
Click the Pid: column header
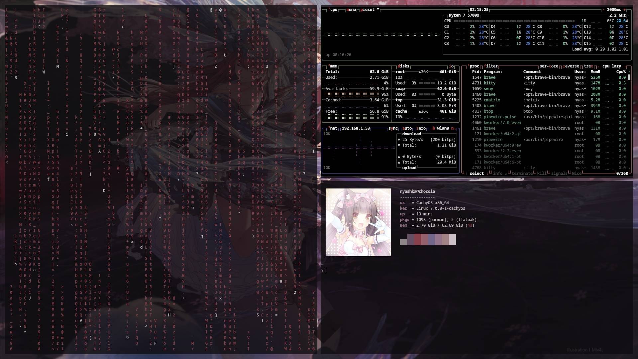477,72
